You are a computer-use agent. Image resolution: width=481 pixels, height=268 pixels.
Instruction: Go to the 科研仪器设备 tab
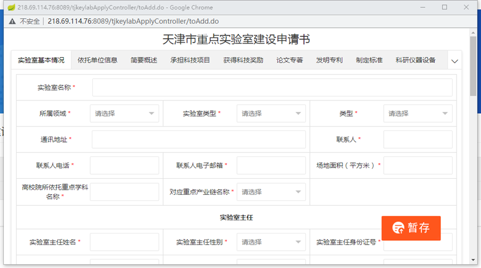(415, 60)
